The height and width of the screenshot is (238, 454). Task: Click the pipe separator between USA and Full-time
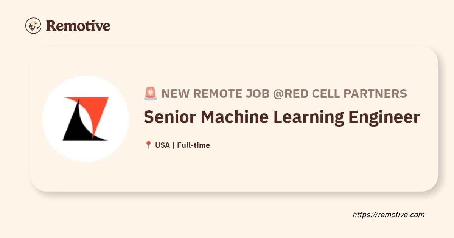tap(174, 145)
